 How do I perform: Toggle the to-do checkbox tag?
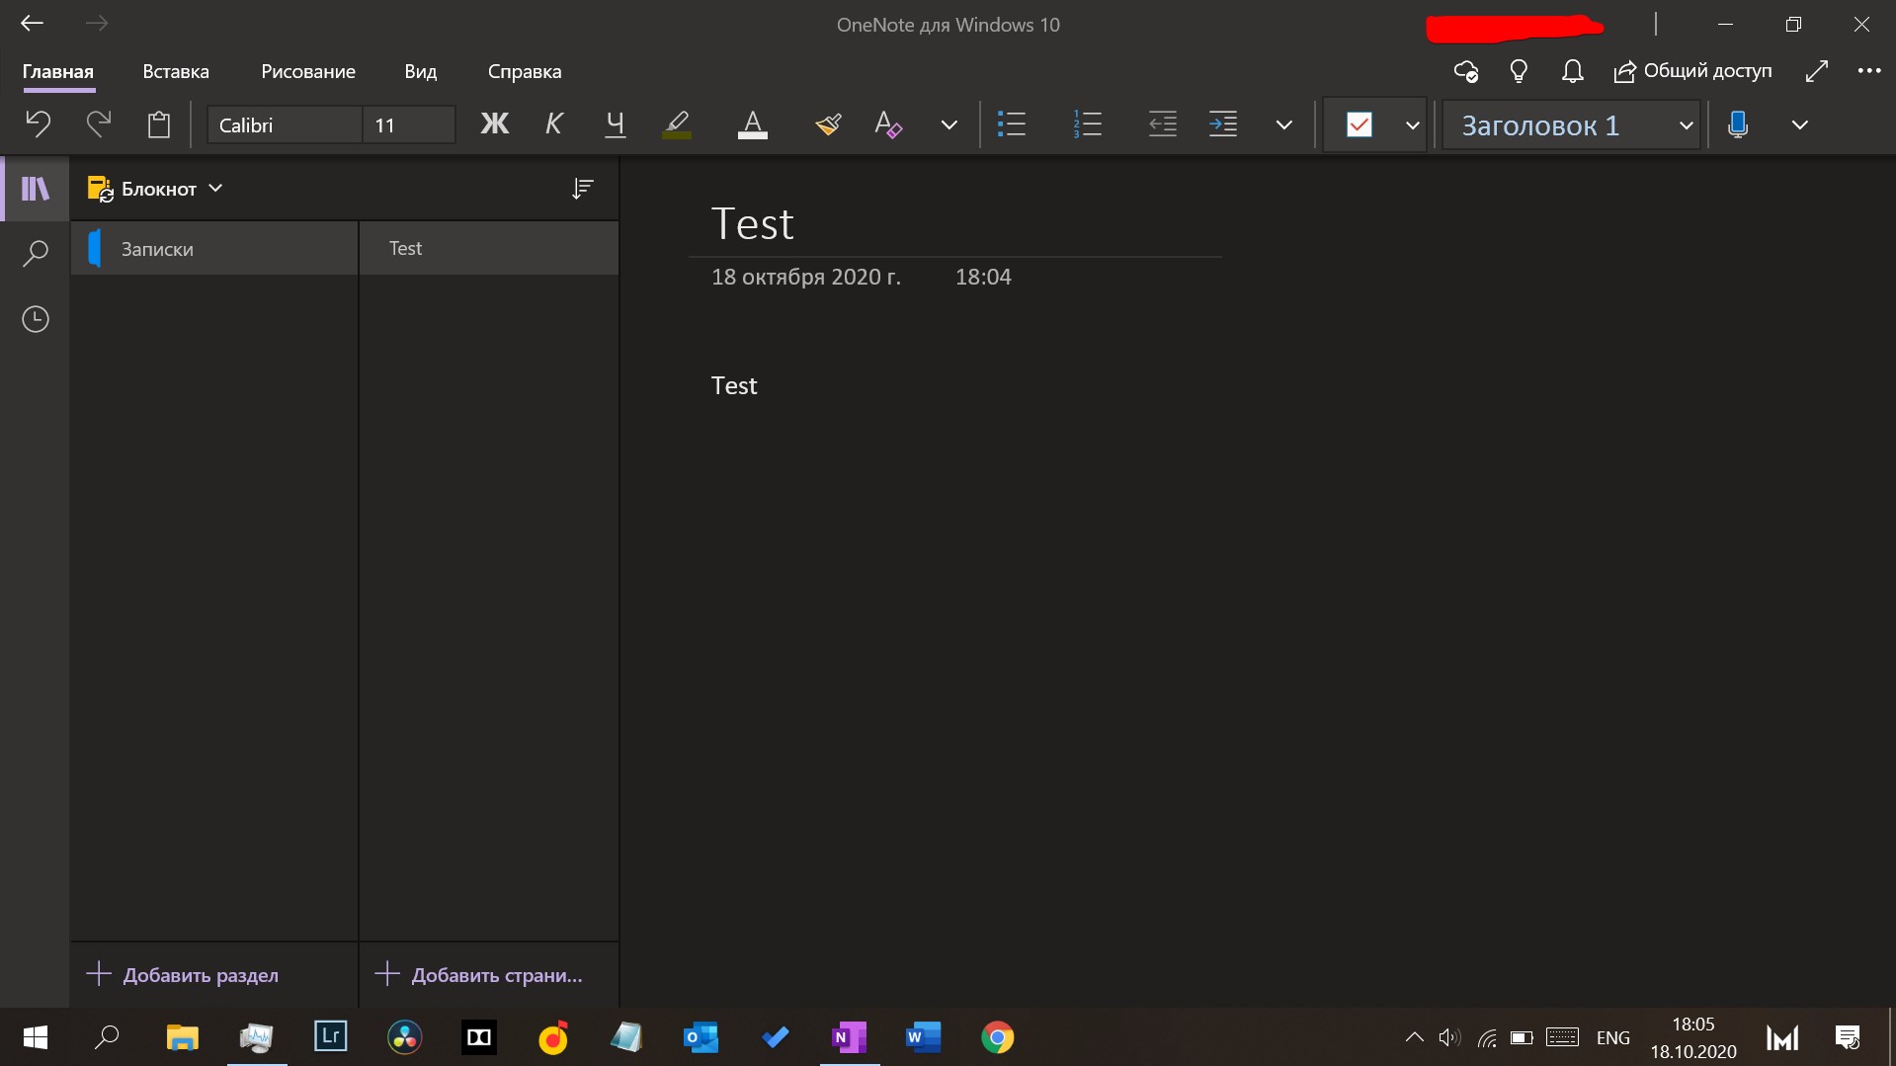pos(1360,124)
